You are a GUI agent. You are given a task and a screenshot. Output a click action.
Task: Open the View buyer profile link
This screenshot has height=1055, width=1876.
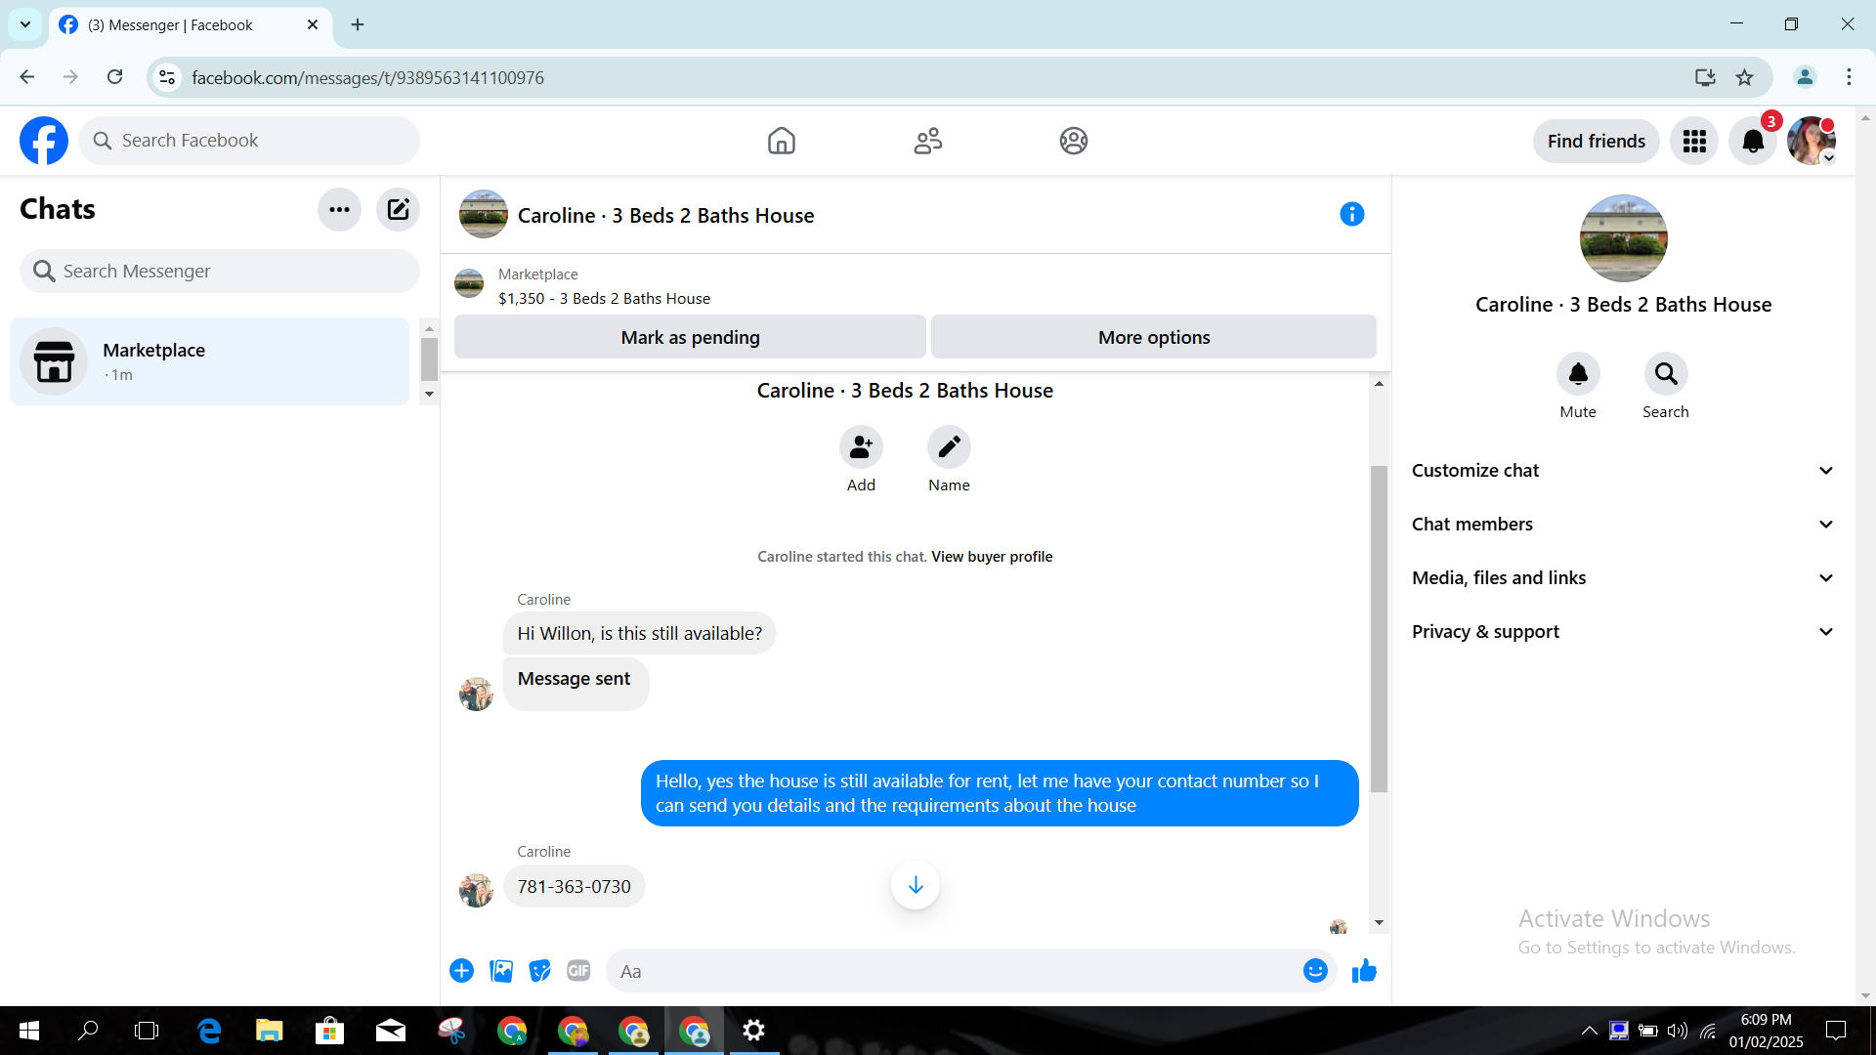(992, 557)
